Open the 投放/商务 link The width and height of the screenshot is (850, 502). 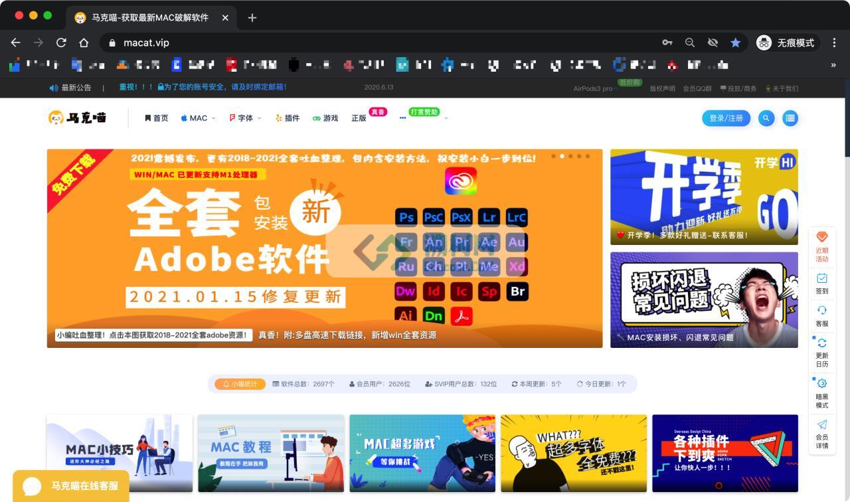click(738, 88)
